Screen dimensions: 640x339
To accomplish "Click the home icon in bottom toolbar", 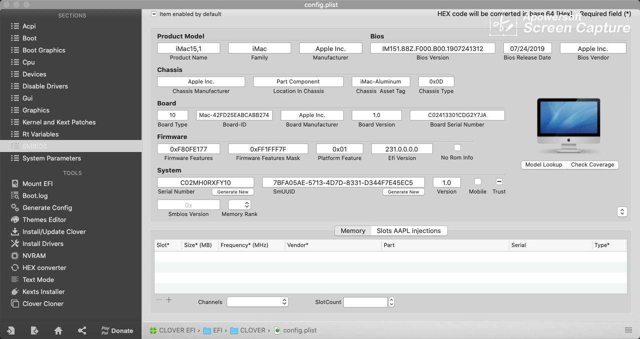I will click(x=59, y=330).
